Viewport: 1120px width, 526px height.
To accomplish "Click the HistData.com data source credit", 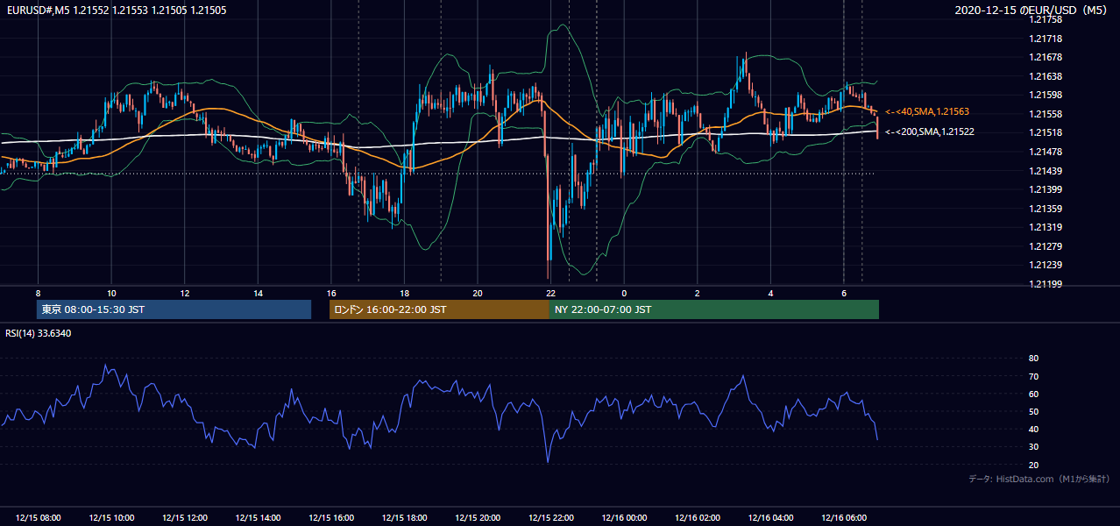I will pyautogui.click(x=1039, y=480).
